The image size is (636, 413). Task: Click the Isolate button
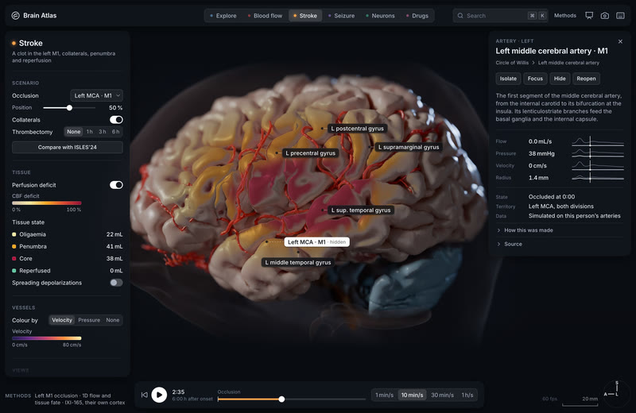pos(508,79)
